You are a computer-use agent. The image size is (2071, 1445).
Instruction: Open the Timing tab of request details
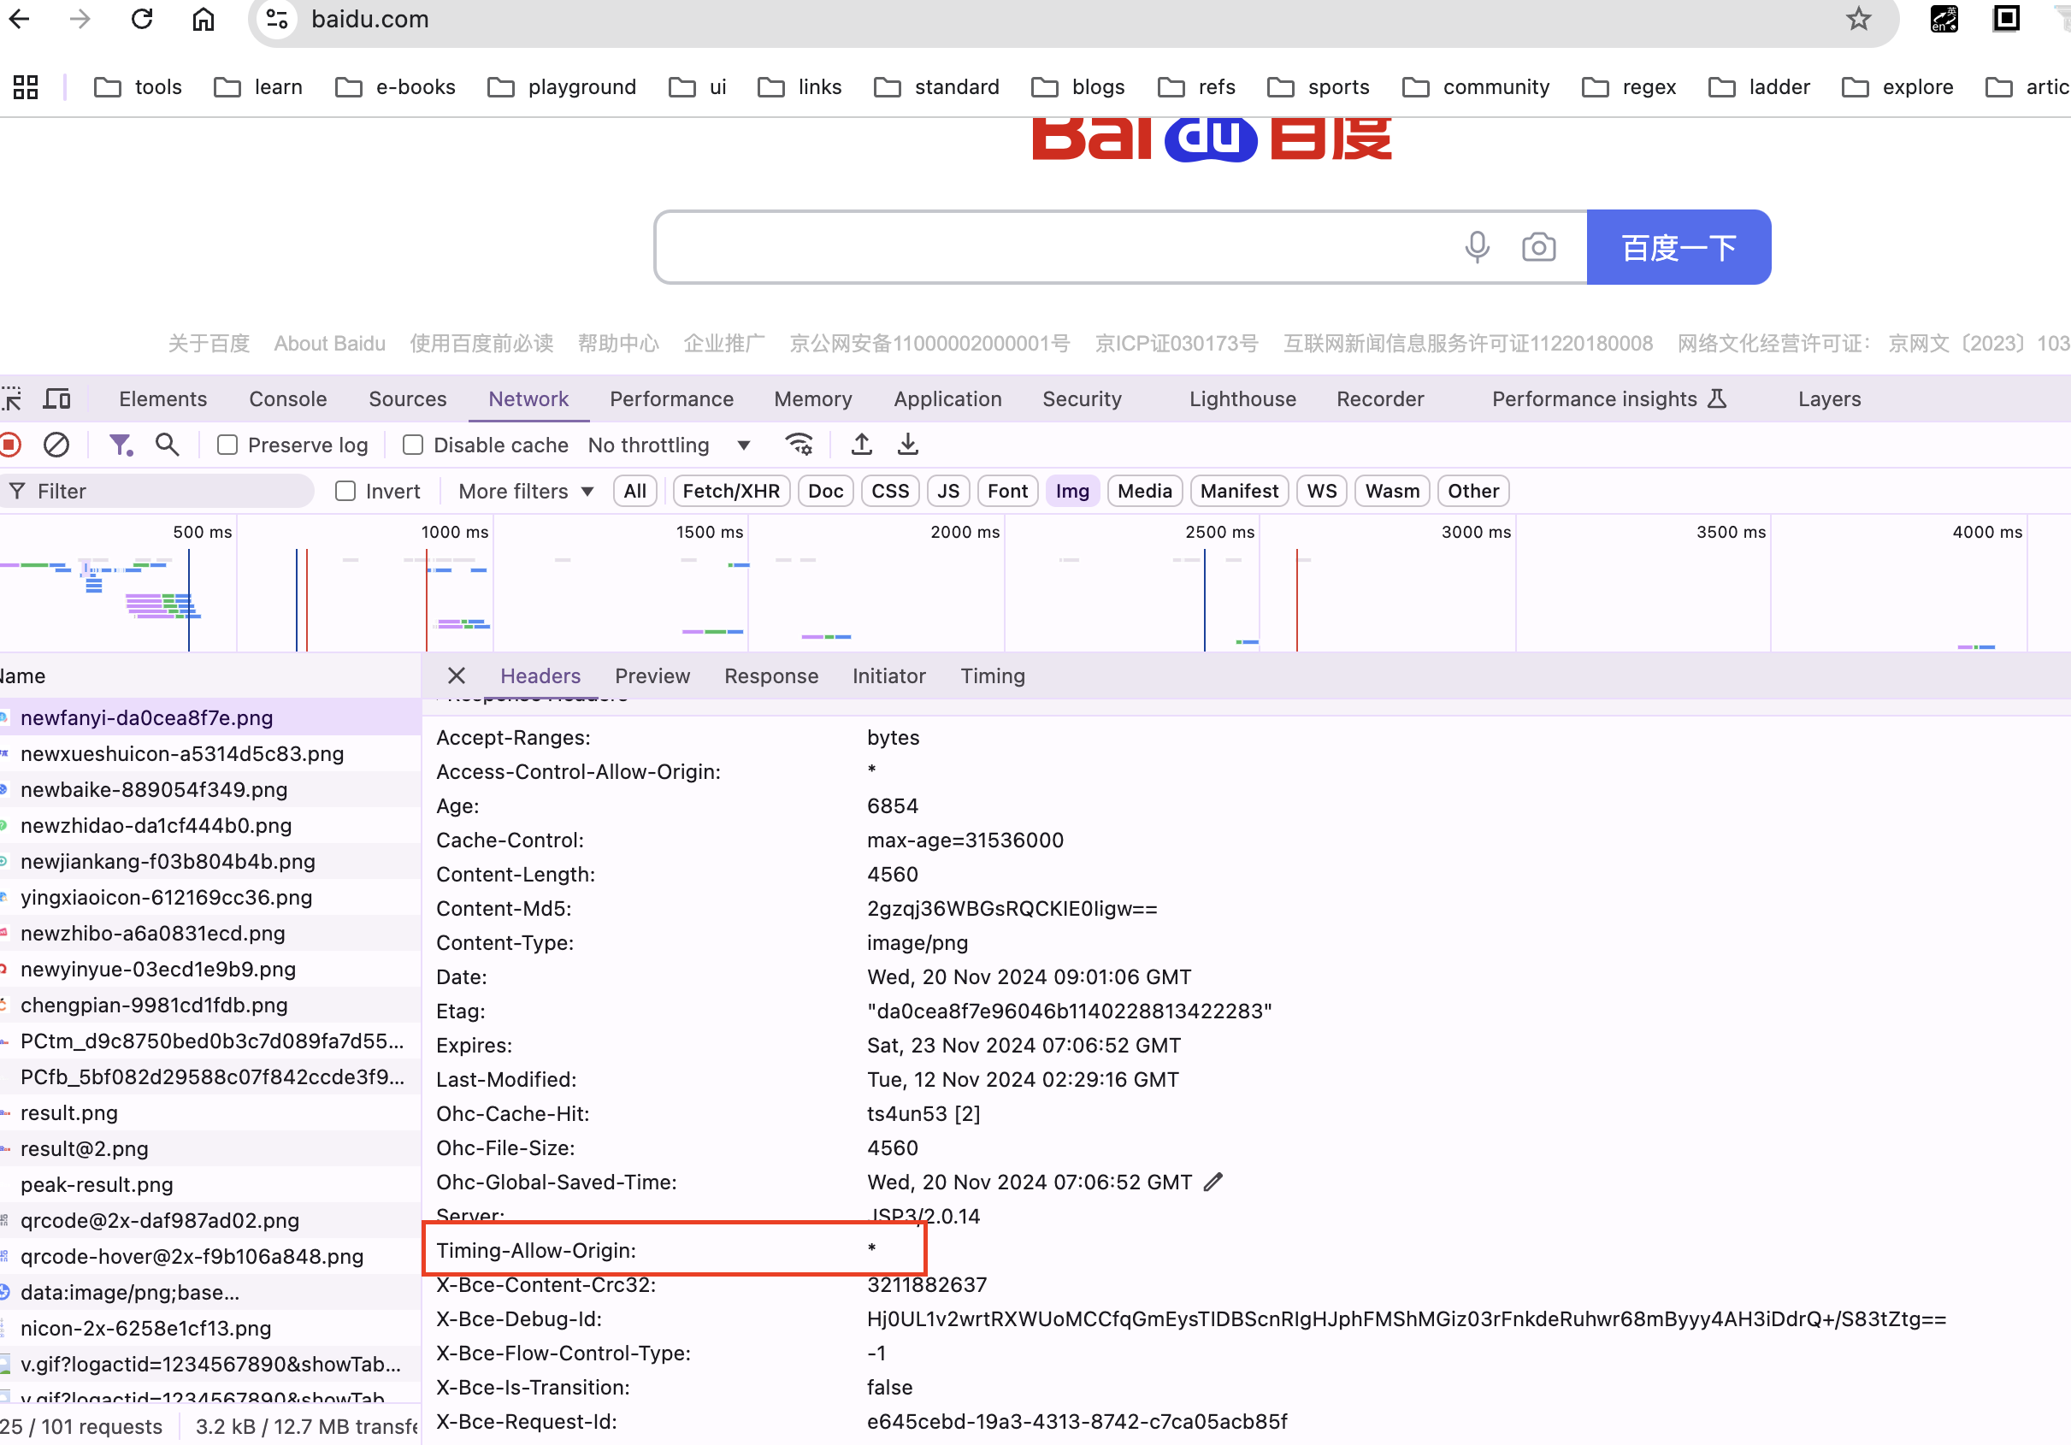[992, 675]
